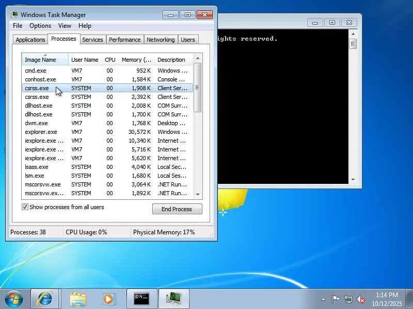Select Task Manager icon on the taskbar
413x309 pixels.
[174, 299]
